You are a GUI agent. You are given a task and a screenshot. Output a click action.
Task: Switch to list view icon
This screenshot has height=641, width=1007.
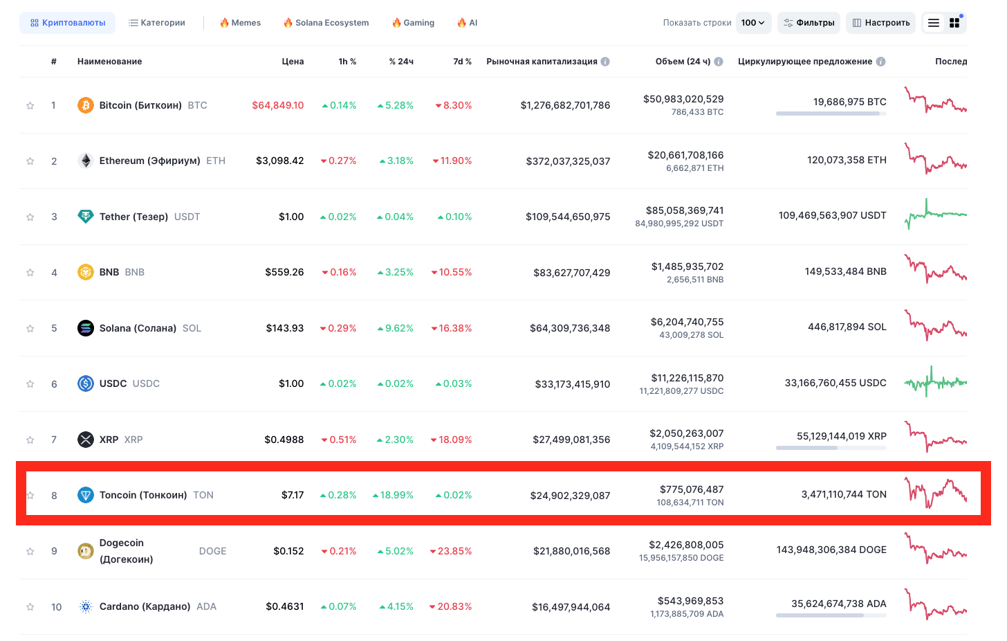click(x=934, y=23)
